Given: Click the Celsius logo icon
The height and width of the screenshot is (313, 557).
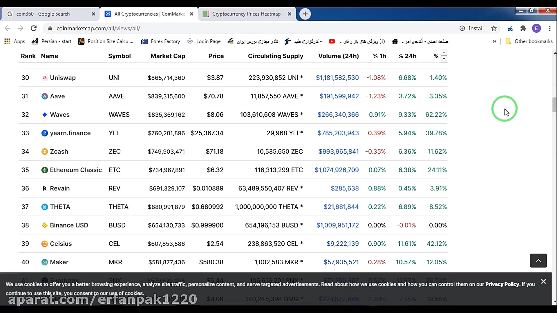Looking at the screenshot, I should click(45, 244).
